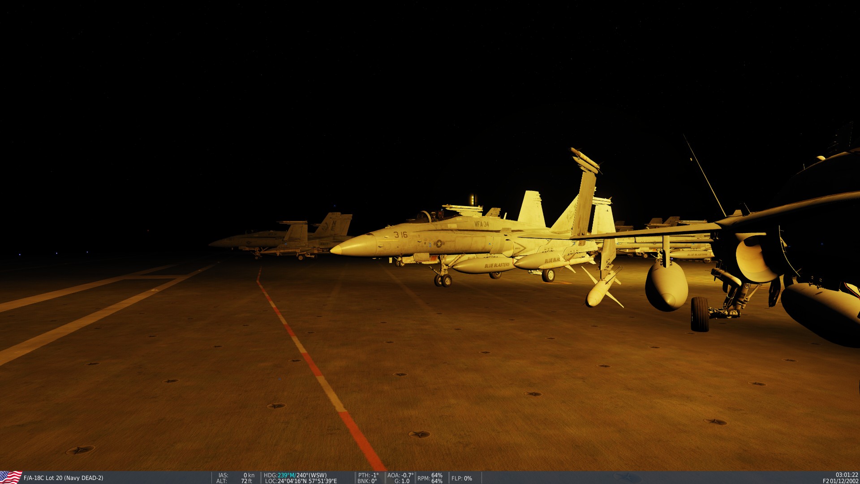Click the US flag icon in status bar
This screenshot has width=860, height=484.
coord(11,477)
